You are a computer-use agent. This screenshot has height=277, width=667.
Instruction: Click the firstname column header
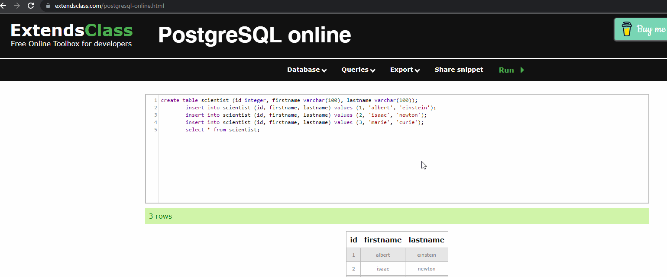[x=383, y=240]
